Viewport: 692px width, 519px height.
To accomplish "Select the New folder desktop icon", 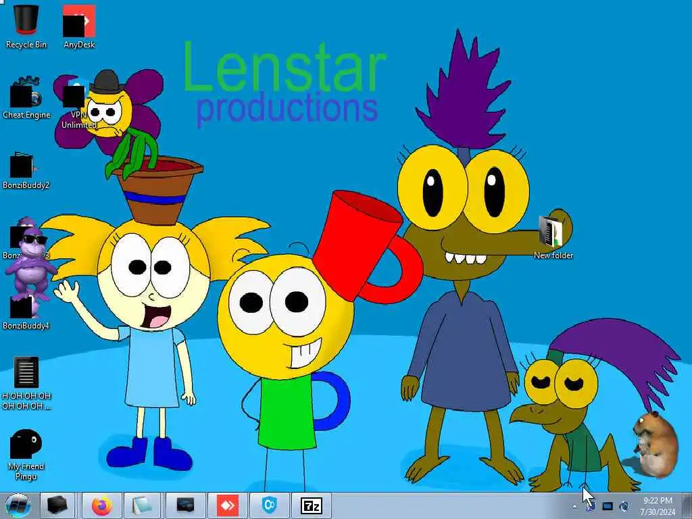I will point(553,237).
